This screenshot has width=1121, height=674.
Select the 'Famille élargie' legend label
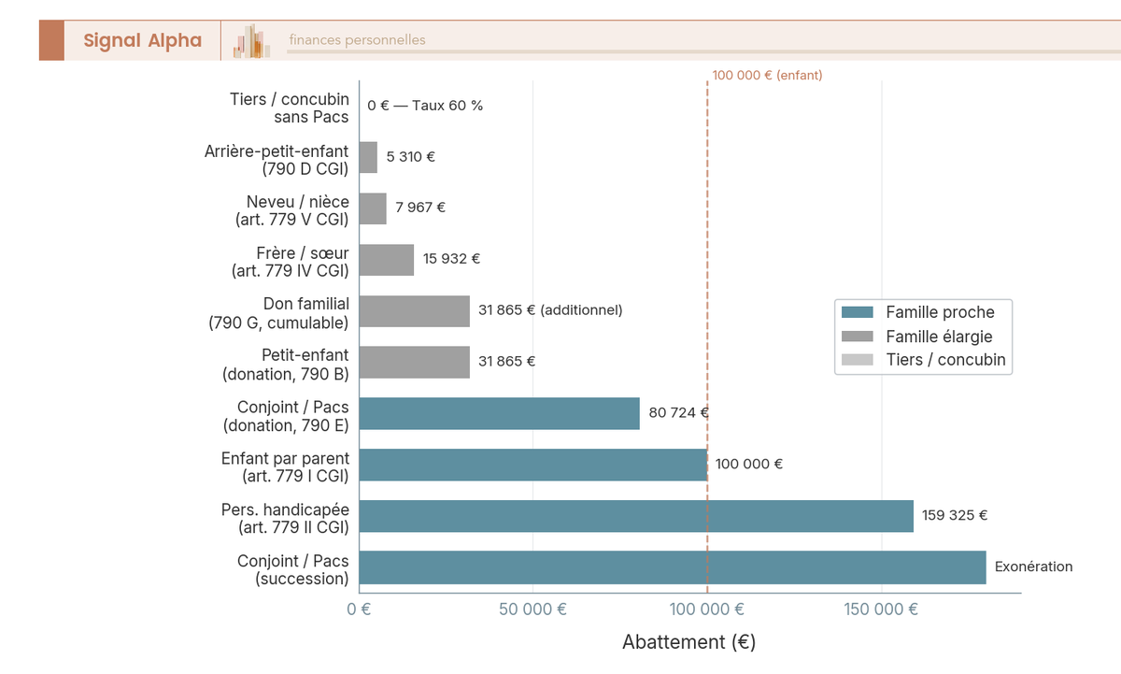[939, 337]
